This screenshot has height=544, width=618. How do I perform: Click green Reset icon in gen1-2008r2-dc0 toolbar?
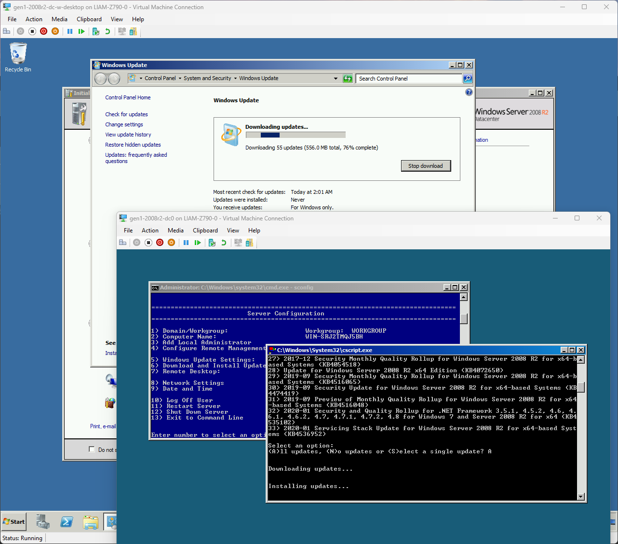click(x=198, y=243)
